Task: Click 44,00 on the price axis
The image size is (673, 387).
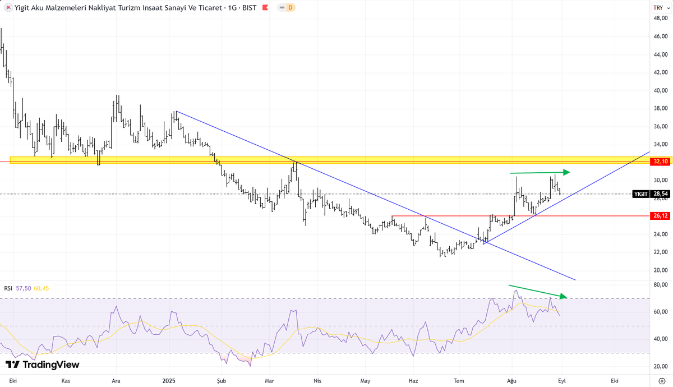Action: (661, 54)
